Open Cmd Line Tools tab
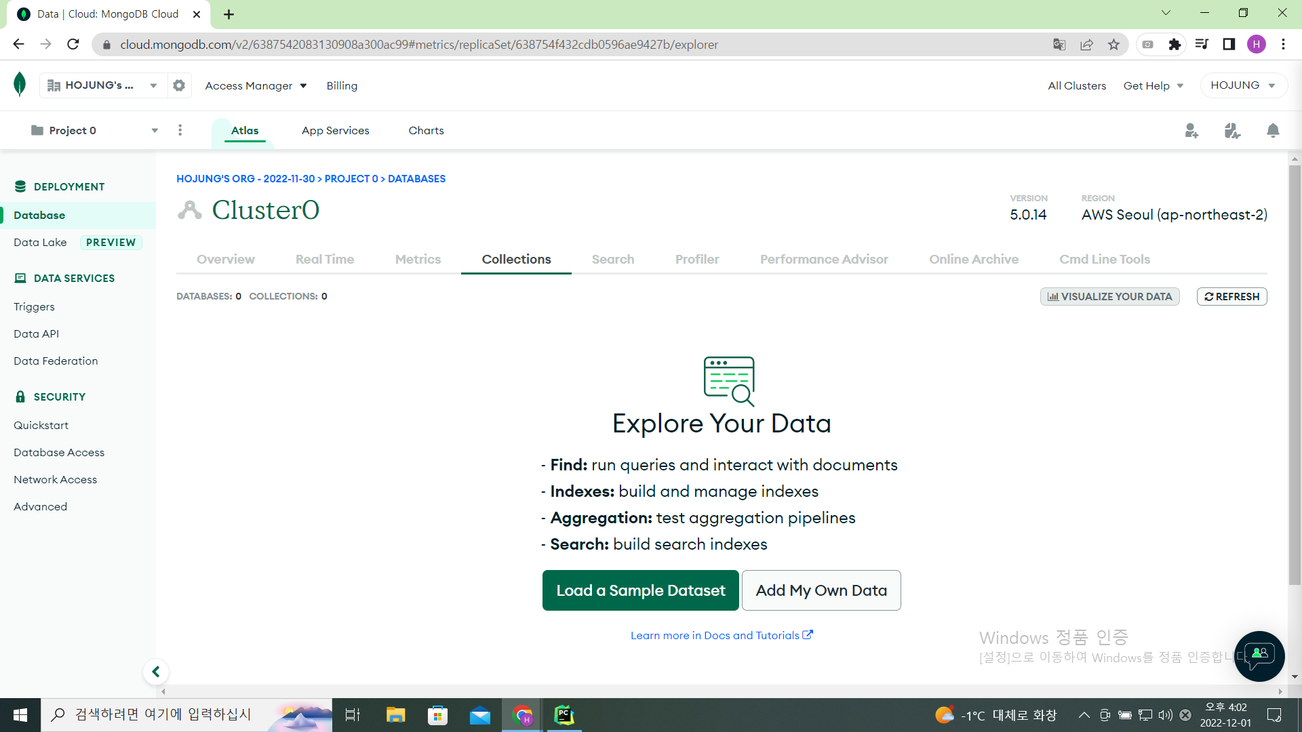 [1105, 259]
